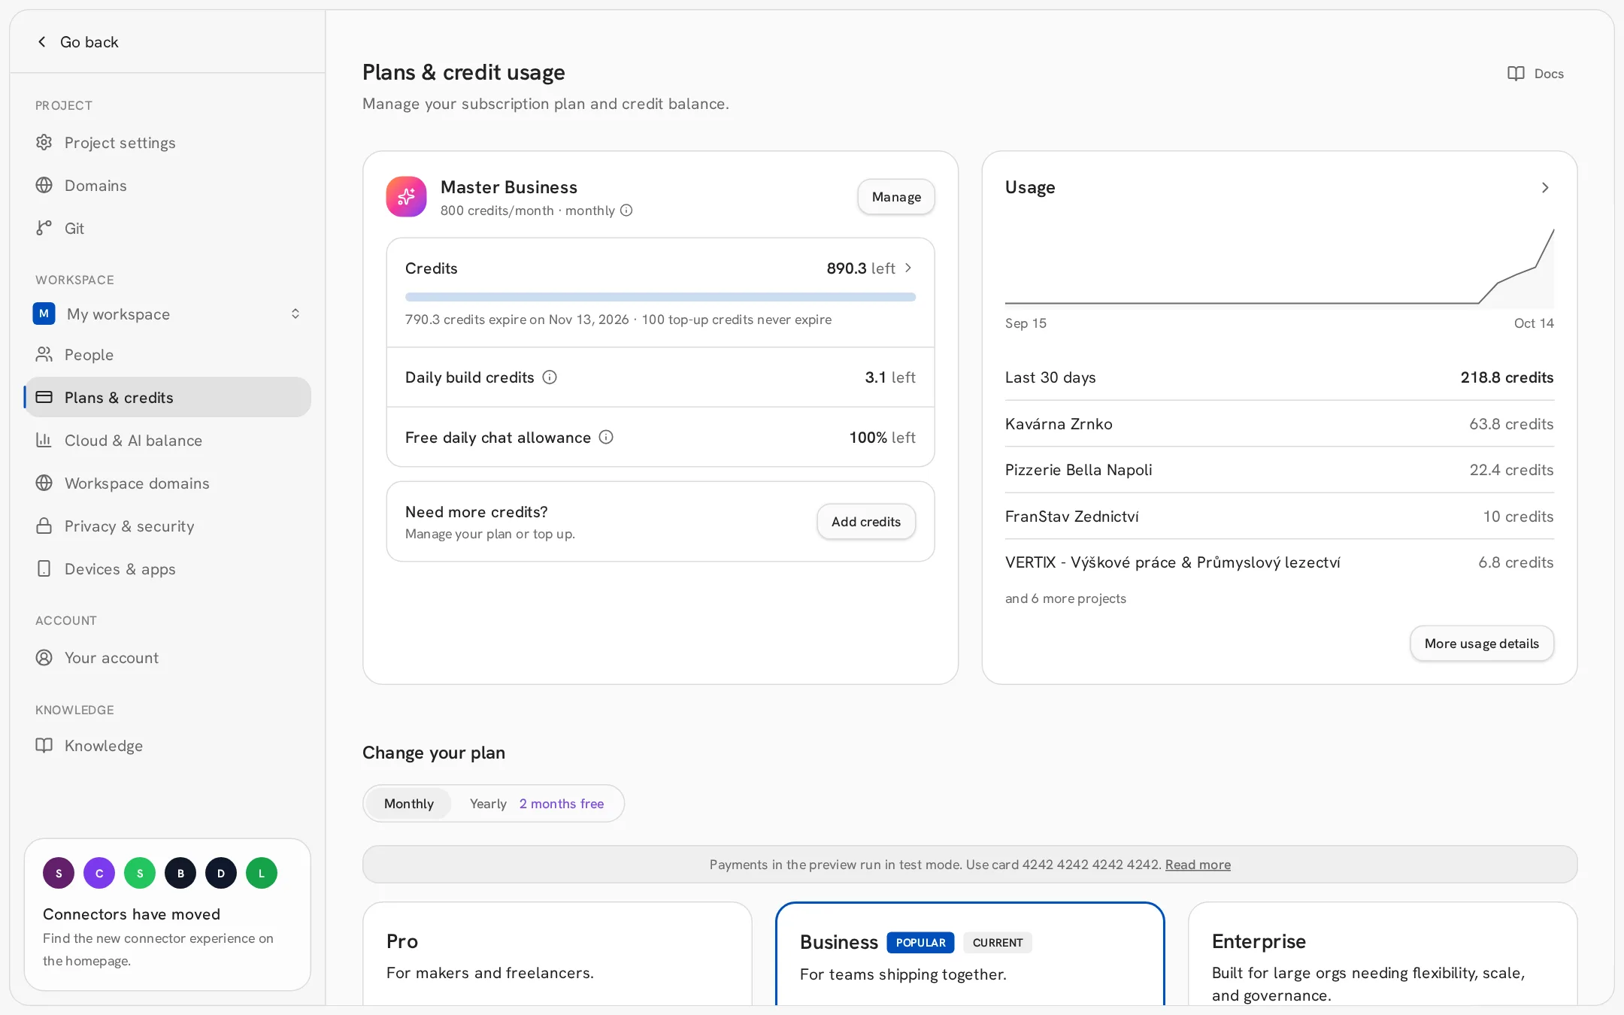This screenshot has height=1015, width=1624.
Task: Open Project settings menu item
Action: pos(167,142)
